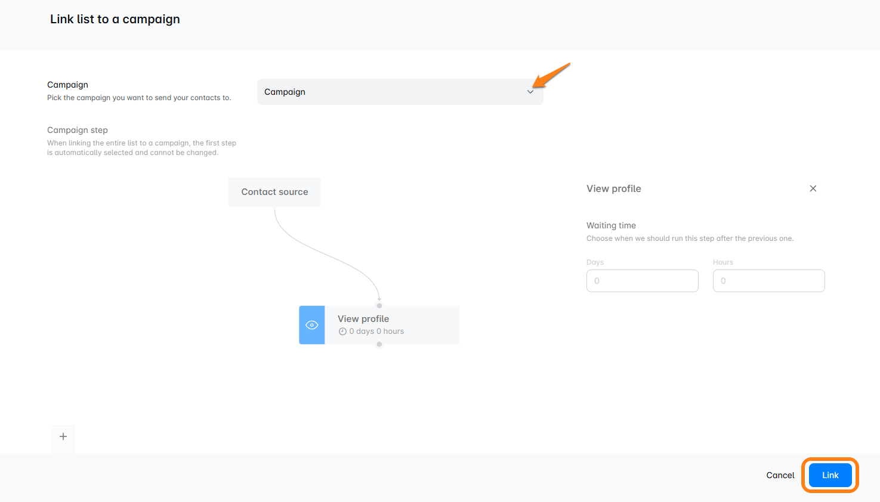Click the plus zoom button

[x=63, y=436]
